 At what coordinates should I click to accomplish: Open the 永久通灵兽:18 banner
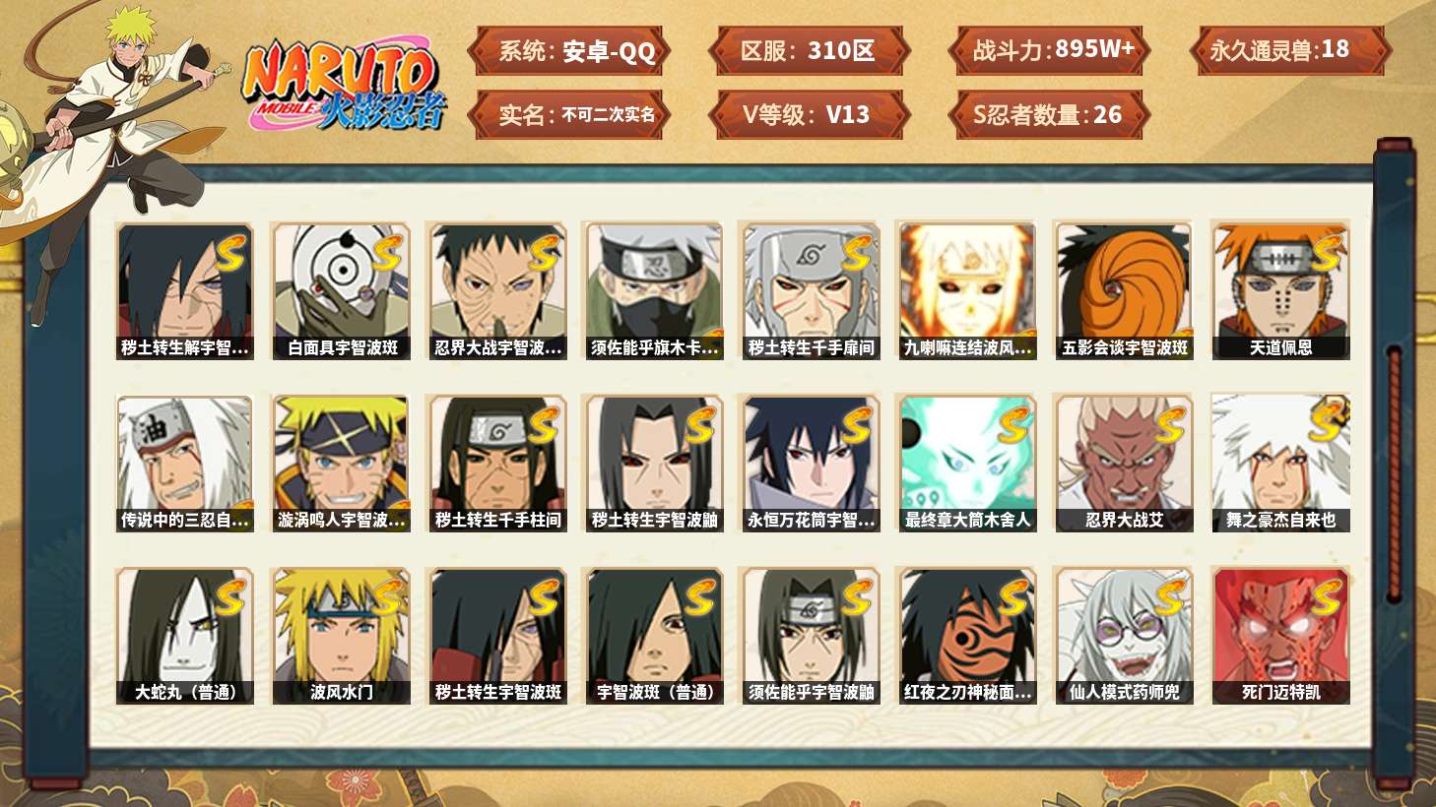click(1289, 50)
